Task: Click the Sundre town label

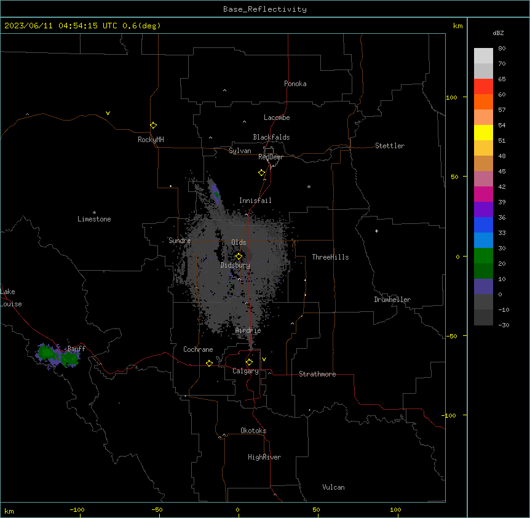Action: point(180,241)
